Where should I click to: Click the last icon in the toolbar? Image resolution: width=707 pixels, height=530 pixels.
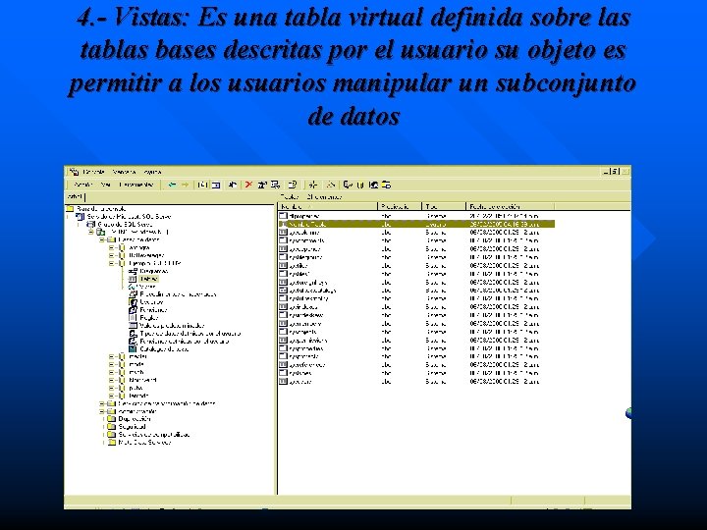click(x=386, y=185)
